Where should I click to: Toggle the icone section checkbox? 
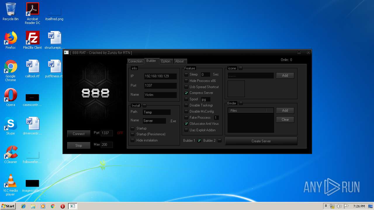click(241, 68)
